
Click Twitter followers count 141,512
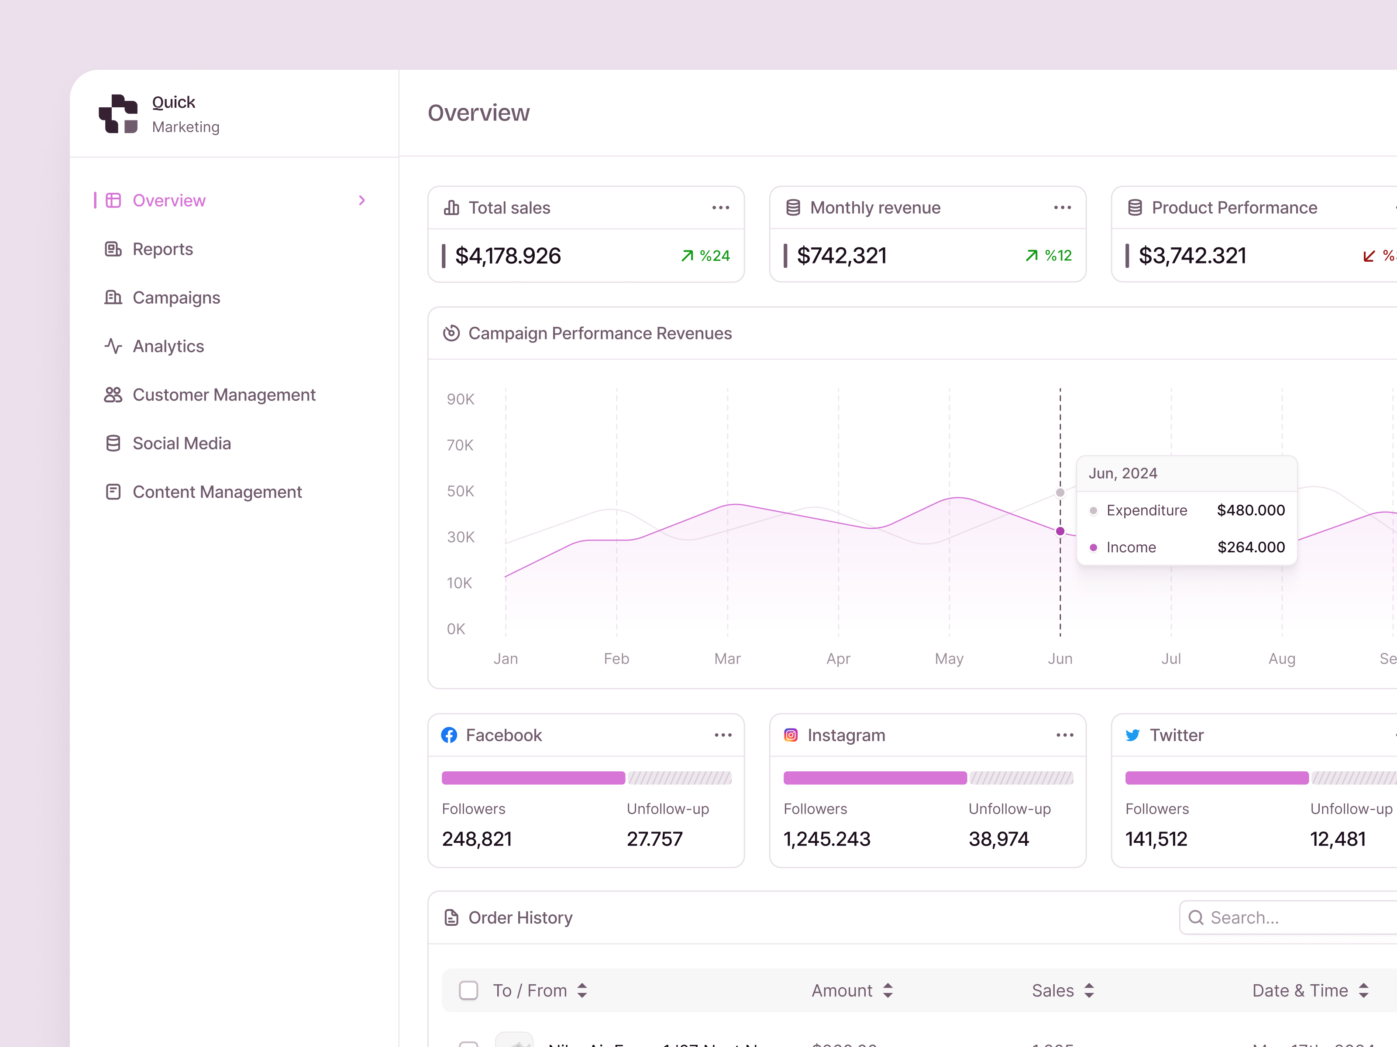click(x=1156, y=839)
